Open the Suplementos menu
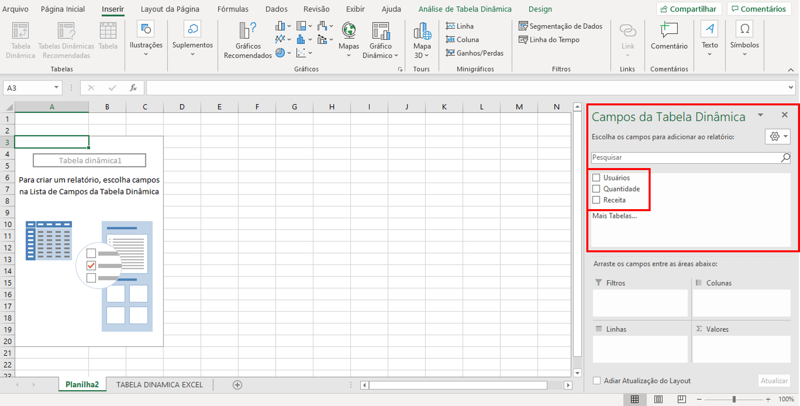The height and width of the screenshot is (406, 800). pyautogui.click(x=193, y=39)
